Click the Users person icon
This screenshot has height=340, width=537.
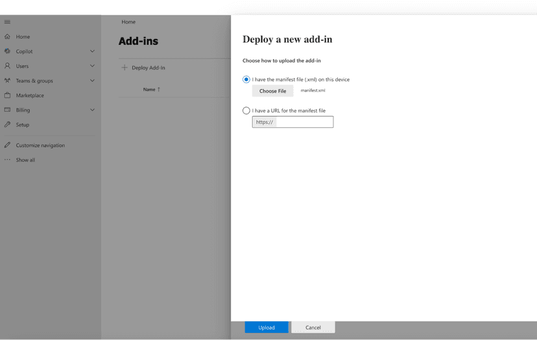click(x=7, y=66)
